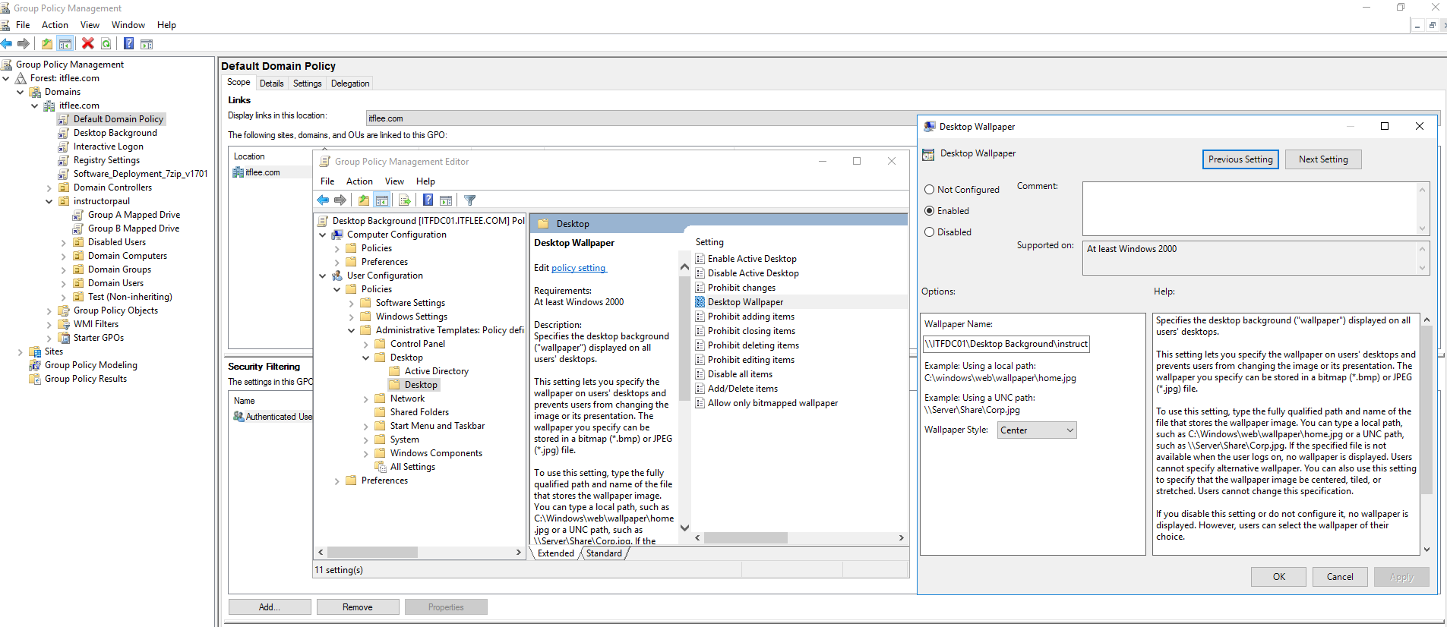This screenshot has width=1447, height=627.
Task: Click the Filter funnel icon in Editor toolbar
Action: 470,200
